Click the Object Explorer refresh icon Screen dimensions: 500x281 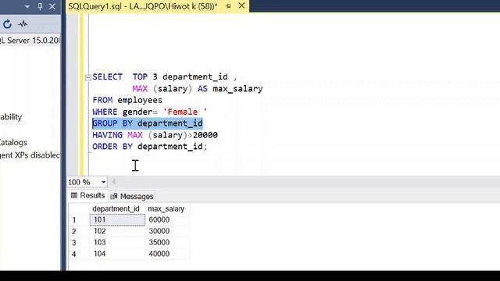(7, 24)
